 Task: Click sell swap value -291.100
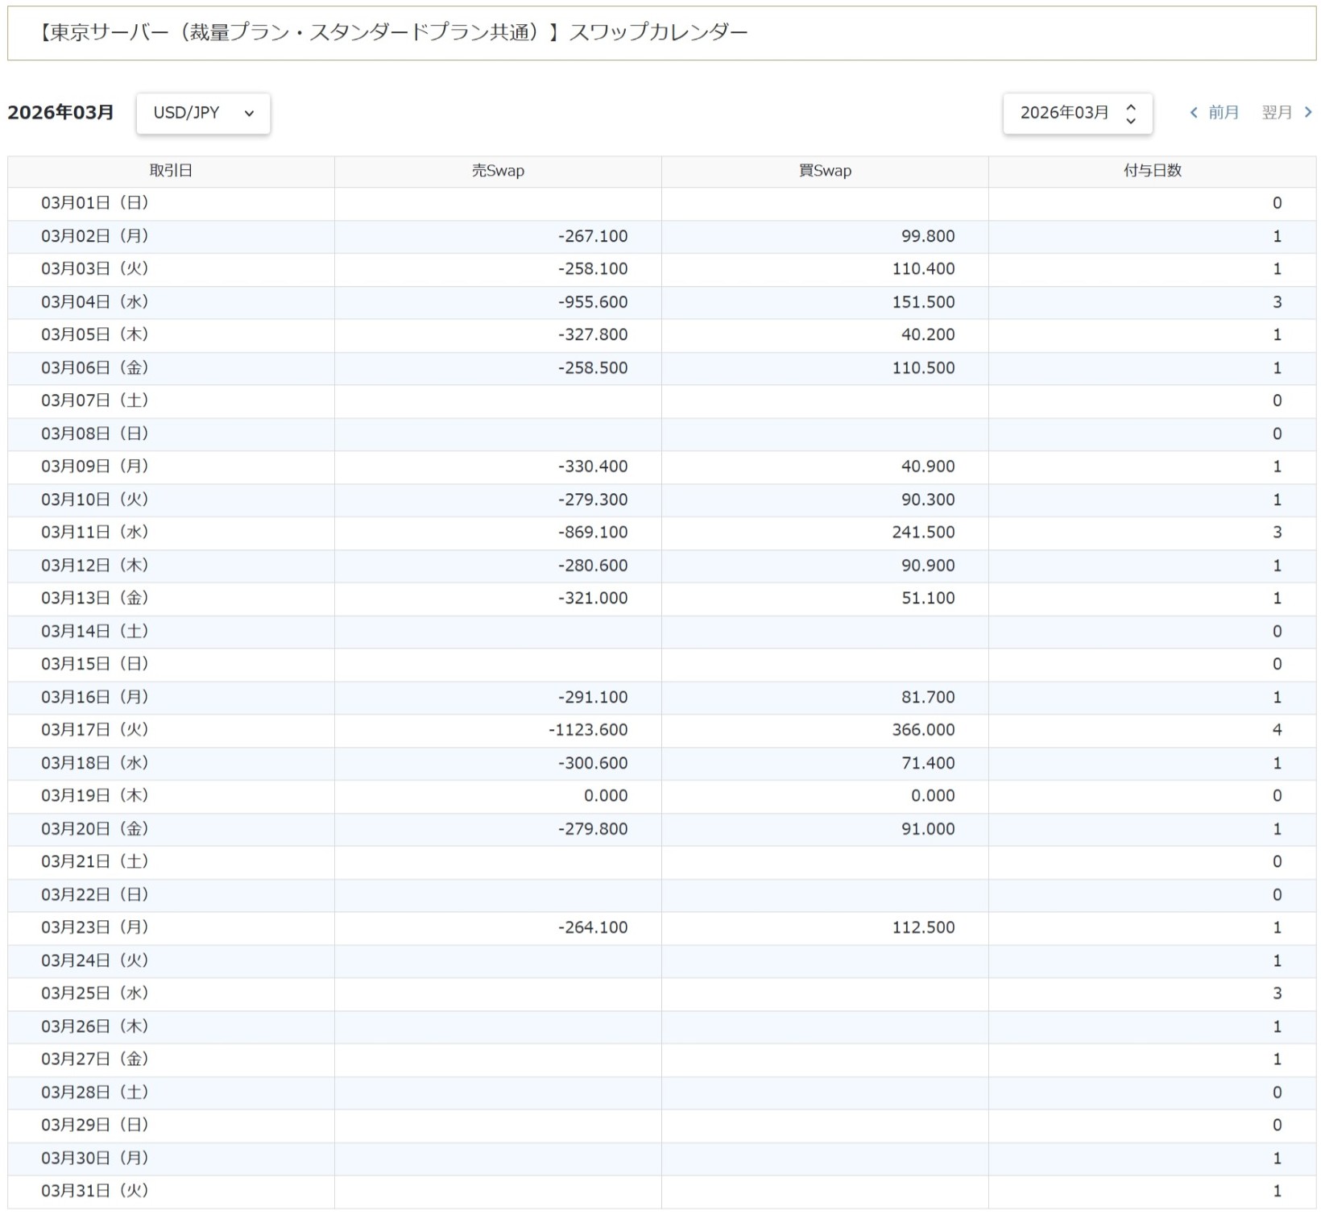coord(593,697)
